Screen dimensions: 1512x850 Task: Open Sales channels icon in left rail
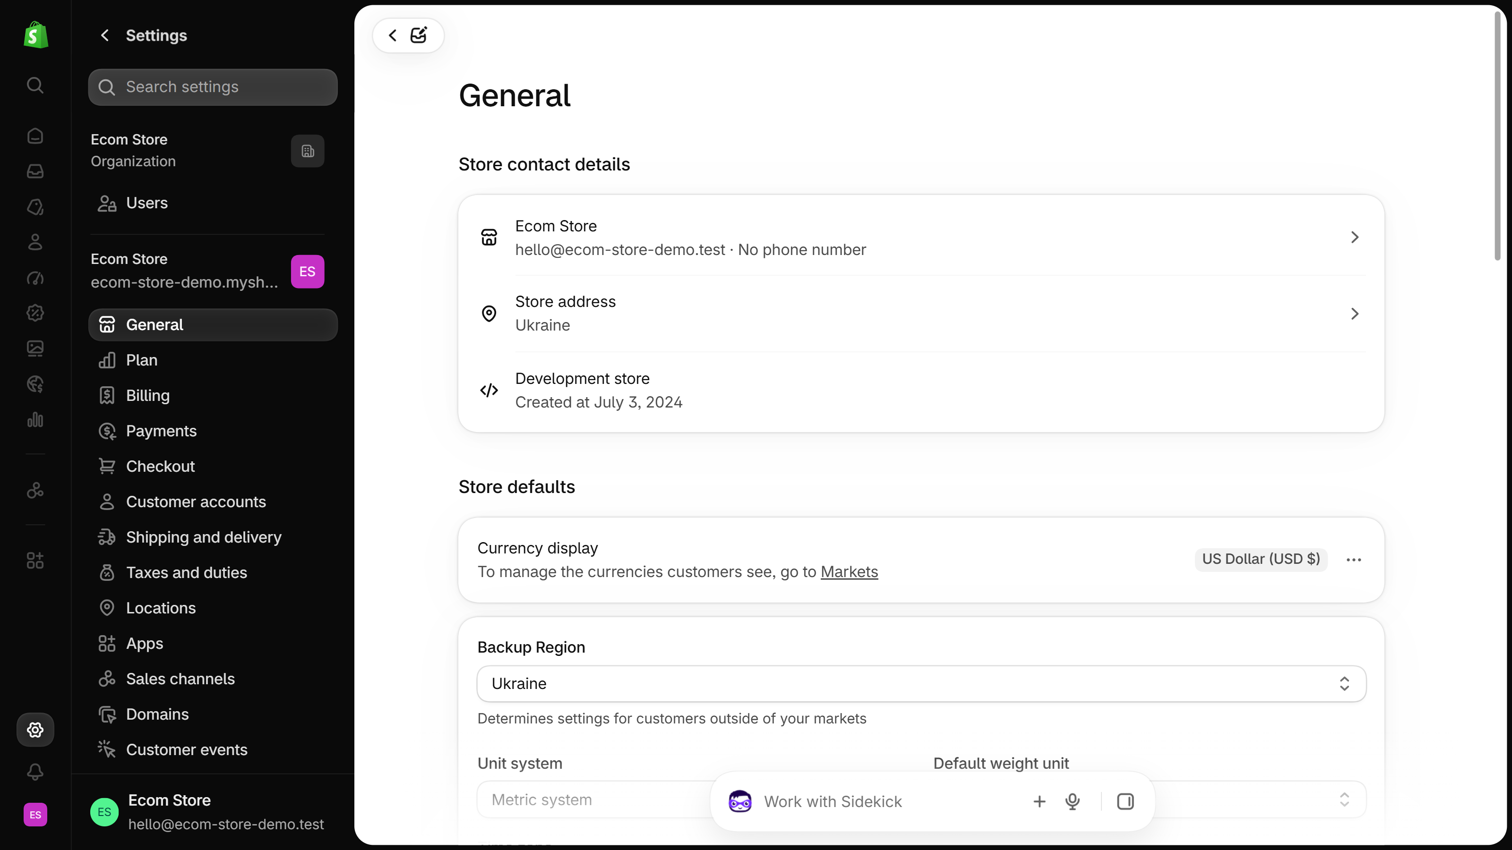[x=35, y=491]
